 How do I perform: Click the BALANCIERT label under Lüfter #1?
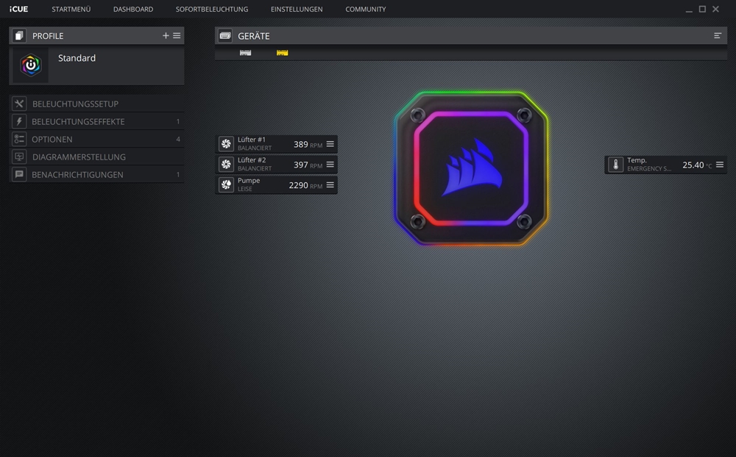pos(255,148)
